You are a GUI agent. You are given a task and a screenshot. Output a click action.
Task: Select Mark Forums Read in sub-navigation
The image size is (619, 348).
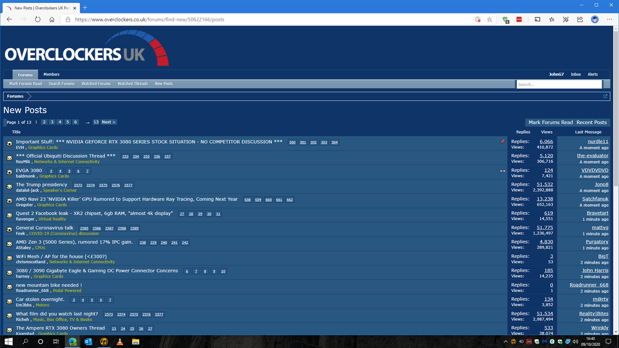tap(26, 84)
